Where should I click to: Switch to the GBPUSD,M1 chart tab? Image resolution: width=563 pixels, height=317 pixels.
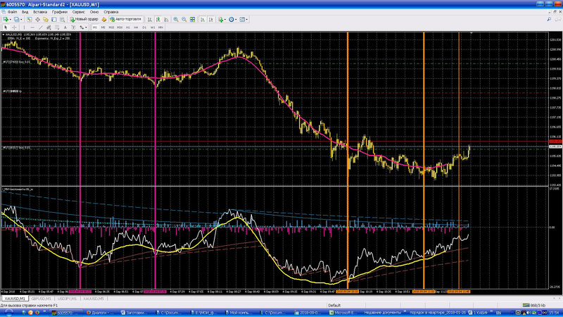coord(40,299)
